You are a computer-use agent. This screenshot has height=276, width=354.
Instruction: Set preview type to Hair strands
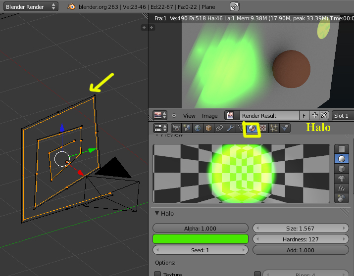pyautogui.click(x=341, y=188)
